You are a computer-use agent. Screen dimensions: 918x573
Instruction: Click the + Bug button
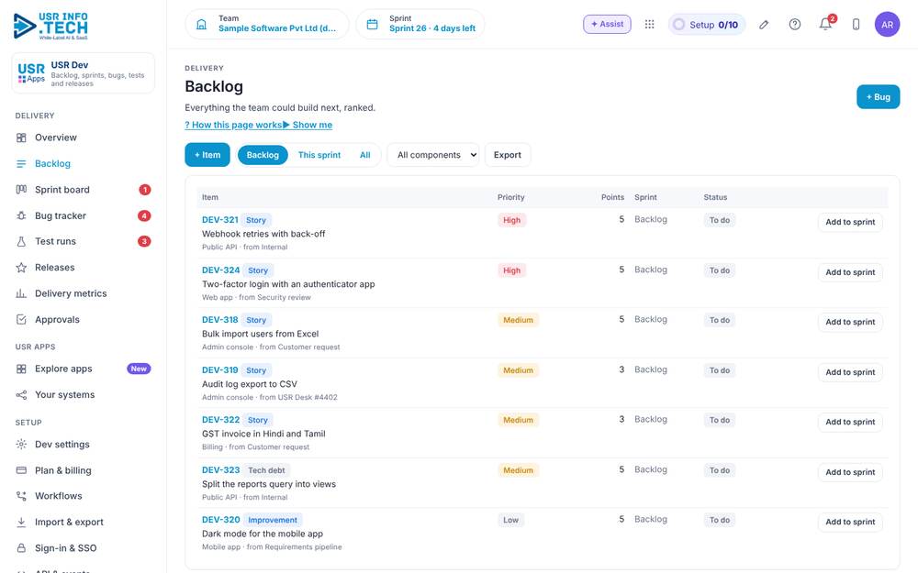coord(878,97)
